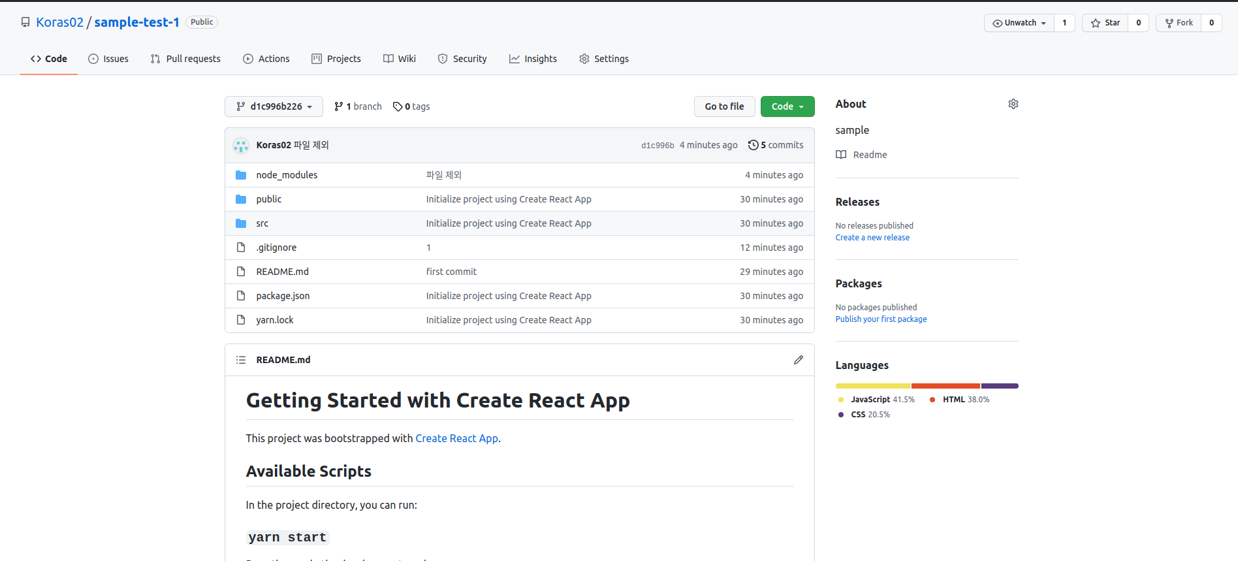This screenshot has height=561, width=1238.
Task: Click the .gitignore file icon
Action: coord(241,248)
